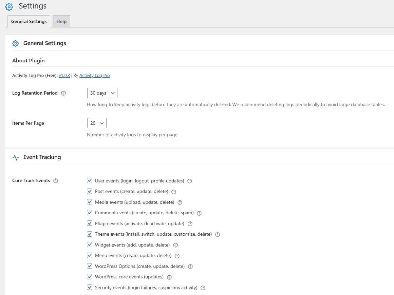
Task: Disable Security events checkbox
Action: (90, 287)
